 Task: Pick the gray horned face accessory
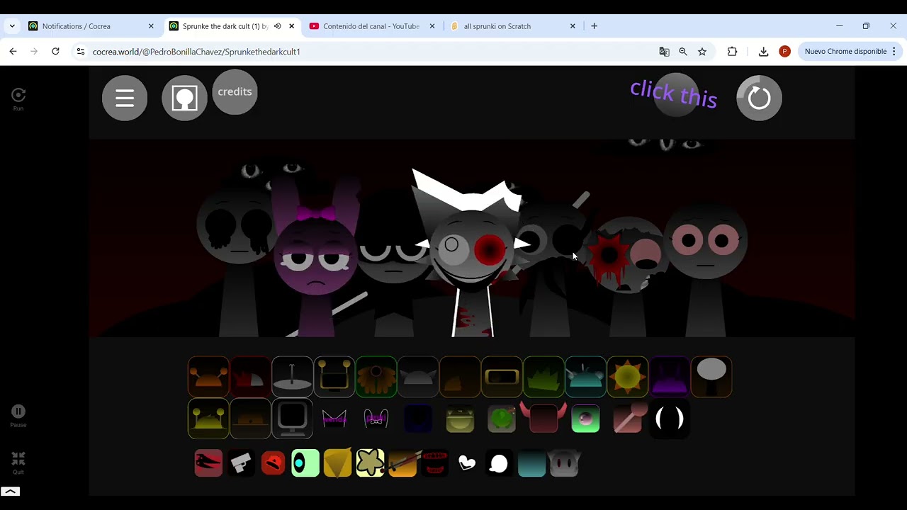pos(564,463)
